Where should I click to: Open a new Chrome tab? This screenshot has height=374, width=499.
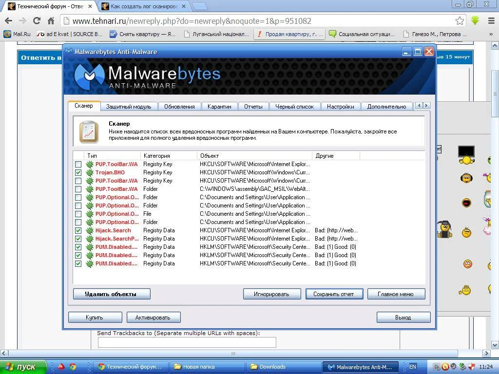tap(199, 6)
